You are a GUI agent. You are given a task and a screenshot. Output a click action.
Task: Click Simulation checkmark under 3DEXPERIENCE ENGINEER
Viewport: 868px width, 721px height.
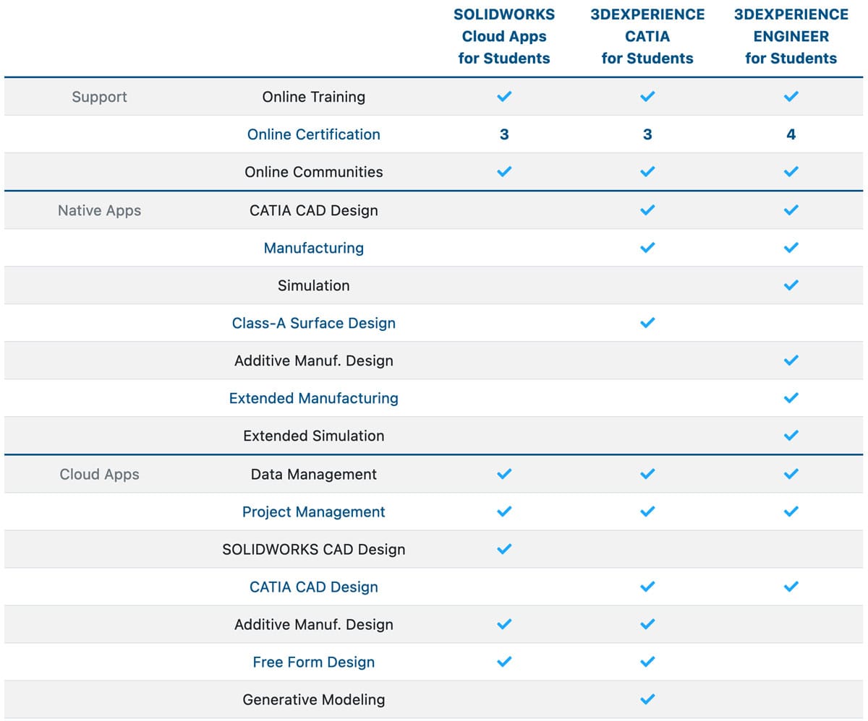tap(791, 285)
